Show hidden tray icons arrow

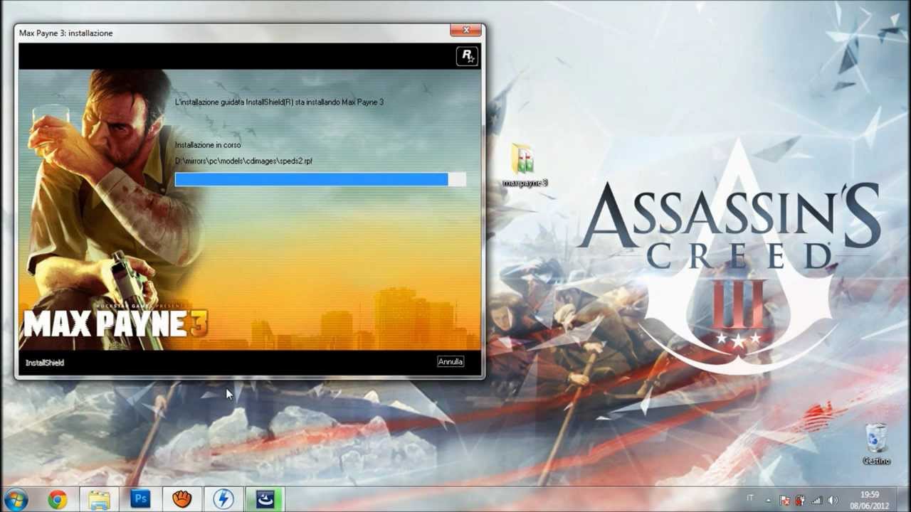pos(768,500)
